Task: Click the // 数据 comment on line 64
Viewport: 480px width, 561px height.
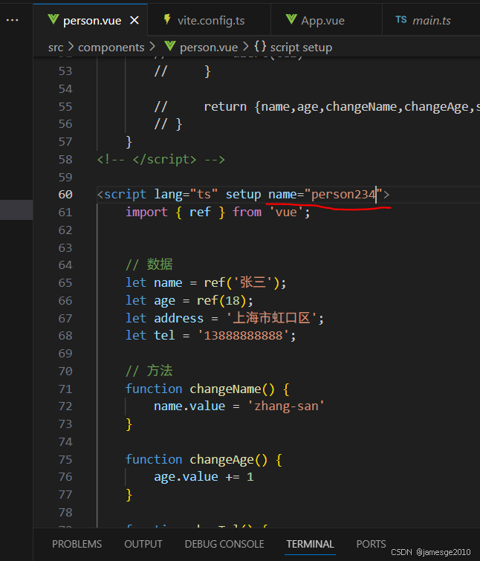Action: click(x=149, y=265)
